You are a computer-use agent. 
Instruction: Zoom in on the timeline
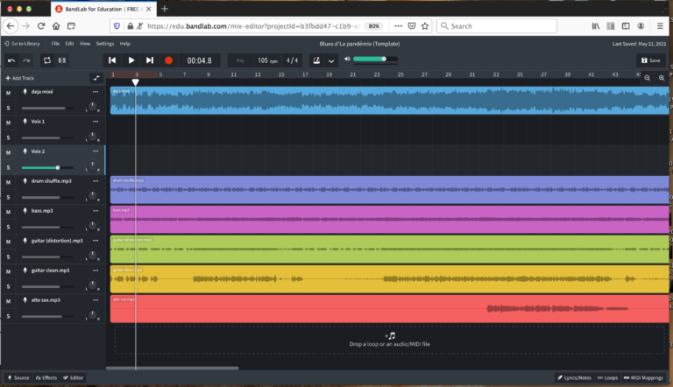[662, 78]
